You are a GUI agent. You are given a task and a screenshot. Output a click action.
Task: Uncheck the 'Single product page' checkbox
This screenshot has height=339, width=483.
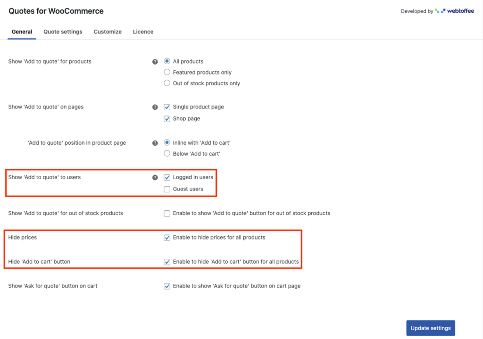(167, 107)
